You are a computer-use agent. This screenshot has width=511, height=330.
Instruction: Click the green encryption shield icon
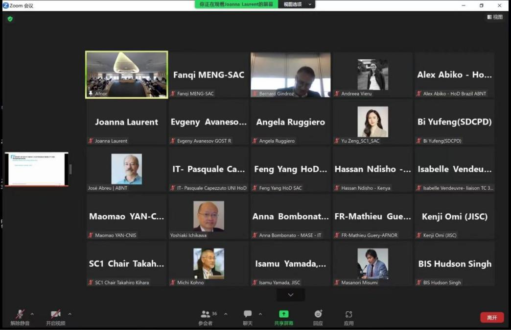coord(10,19)
